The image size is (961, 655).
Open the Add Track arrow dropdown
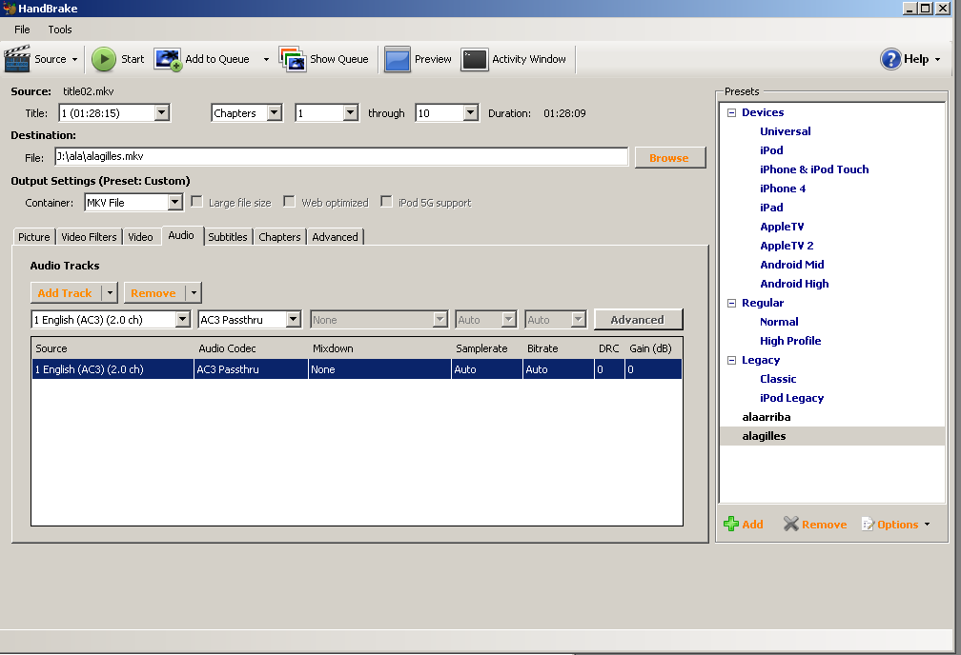110,292
